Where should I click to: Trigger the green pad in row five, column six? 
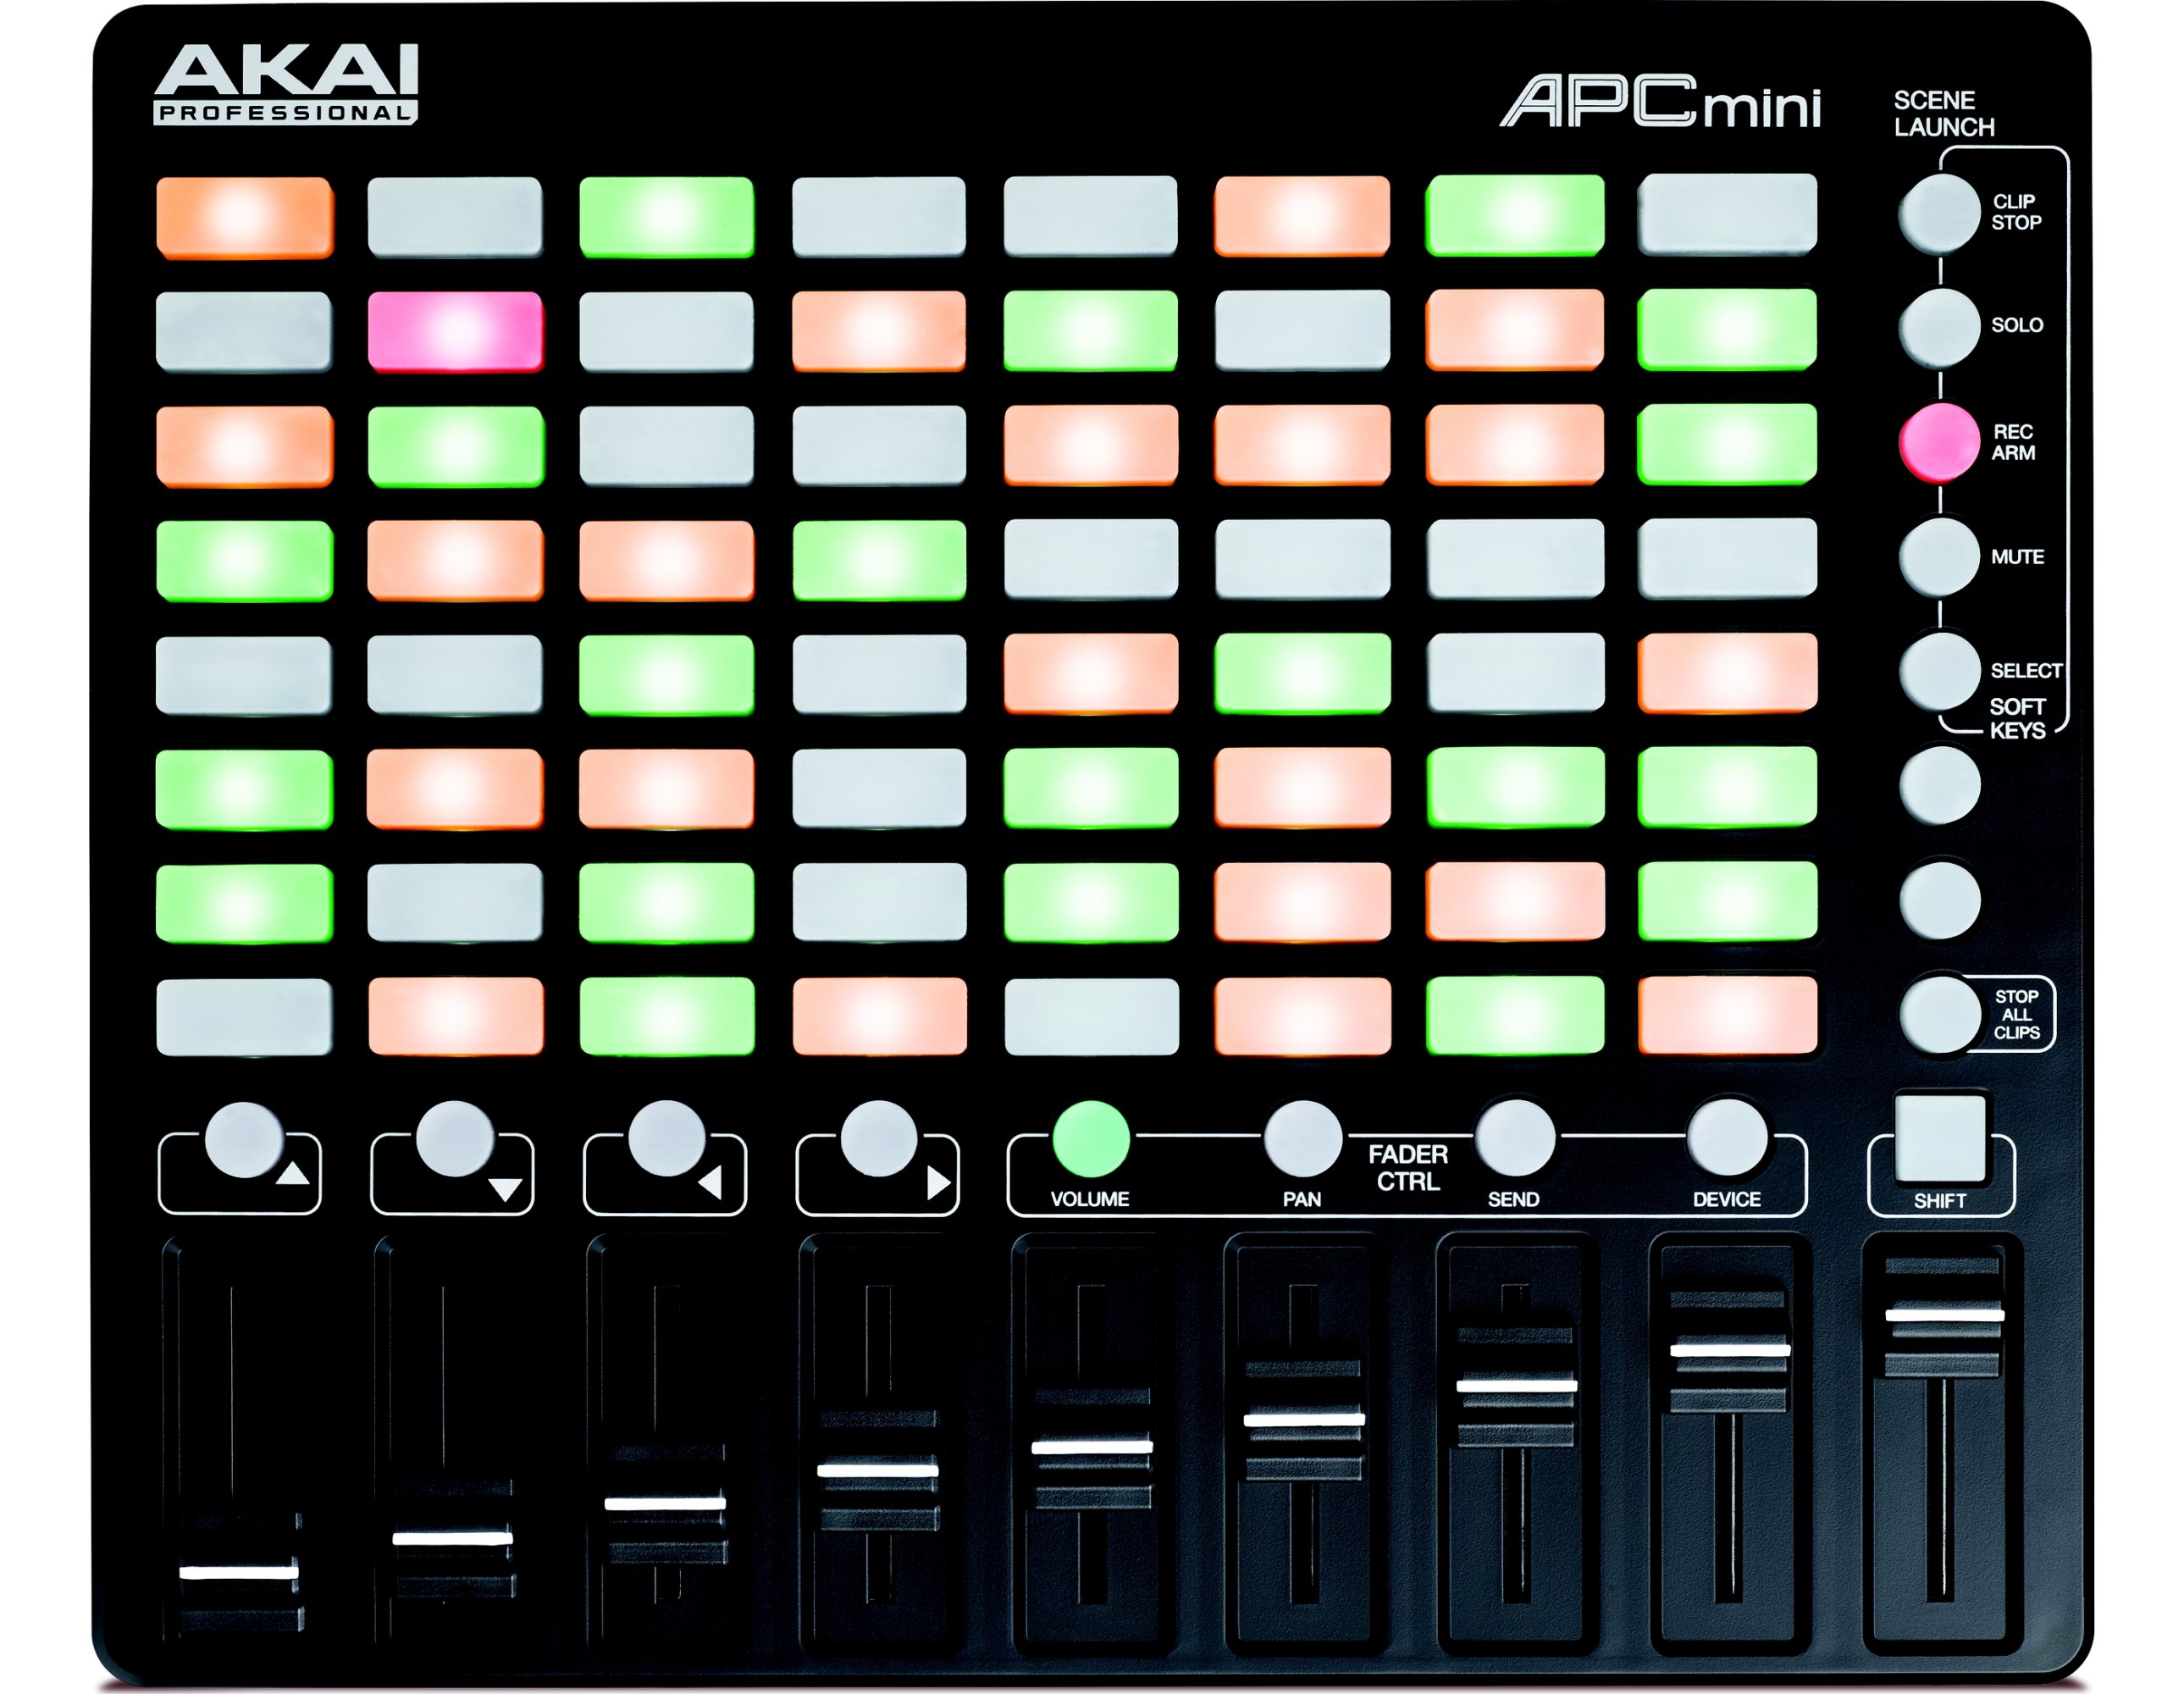coord(1303,674)
